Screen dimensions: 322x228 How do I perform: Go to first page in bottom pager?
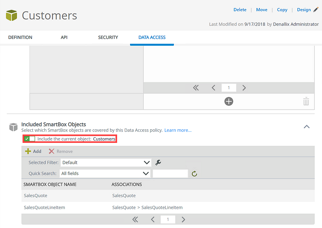click(135, 220)
